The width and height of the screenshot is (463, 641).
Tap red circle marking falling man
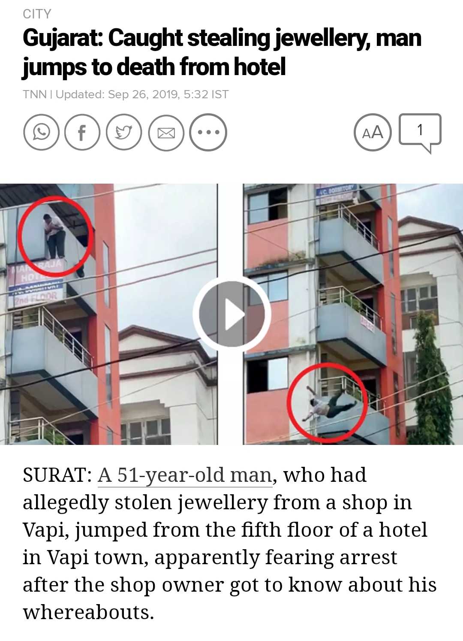327,403
